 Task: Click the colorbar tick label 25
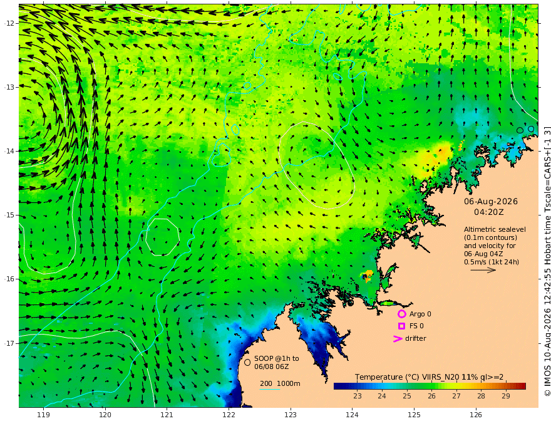[x=406, y=396]
